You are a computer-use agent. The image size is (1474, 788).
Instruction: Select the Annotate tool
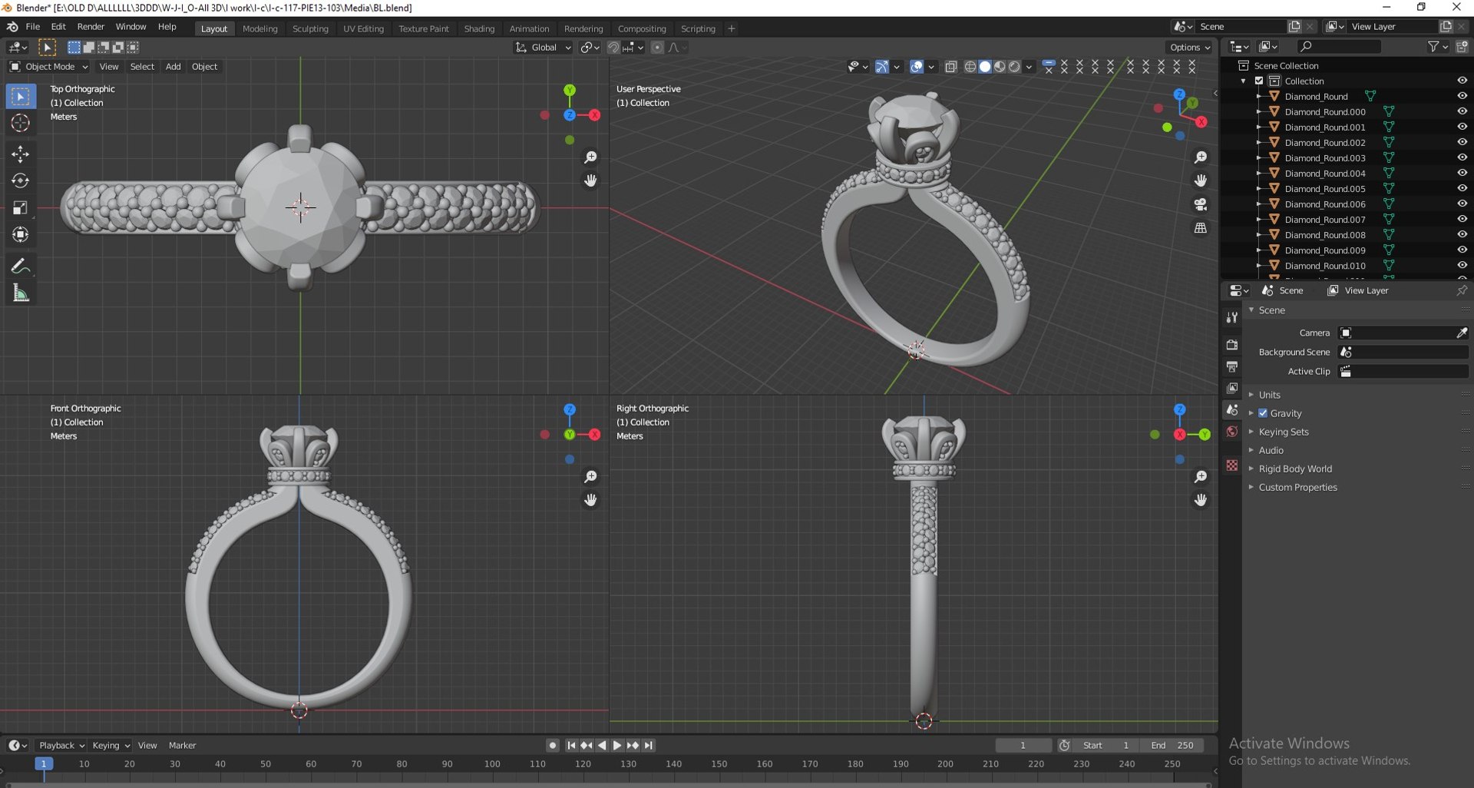[21, 267]
